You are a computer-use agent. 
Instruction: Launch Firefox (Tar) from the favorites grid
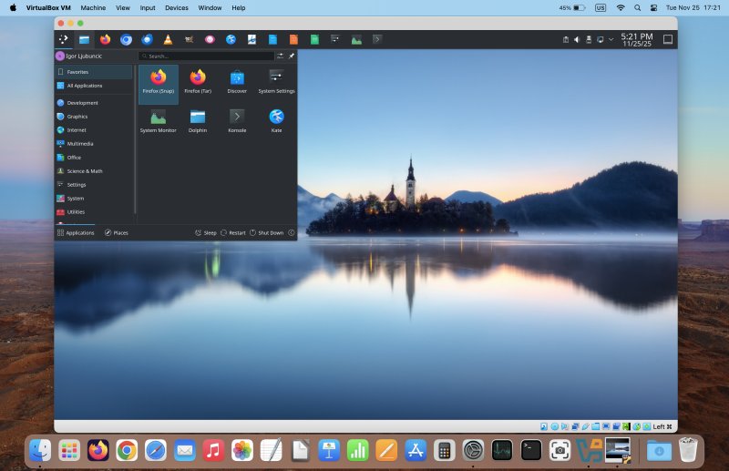pos(198,80)
